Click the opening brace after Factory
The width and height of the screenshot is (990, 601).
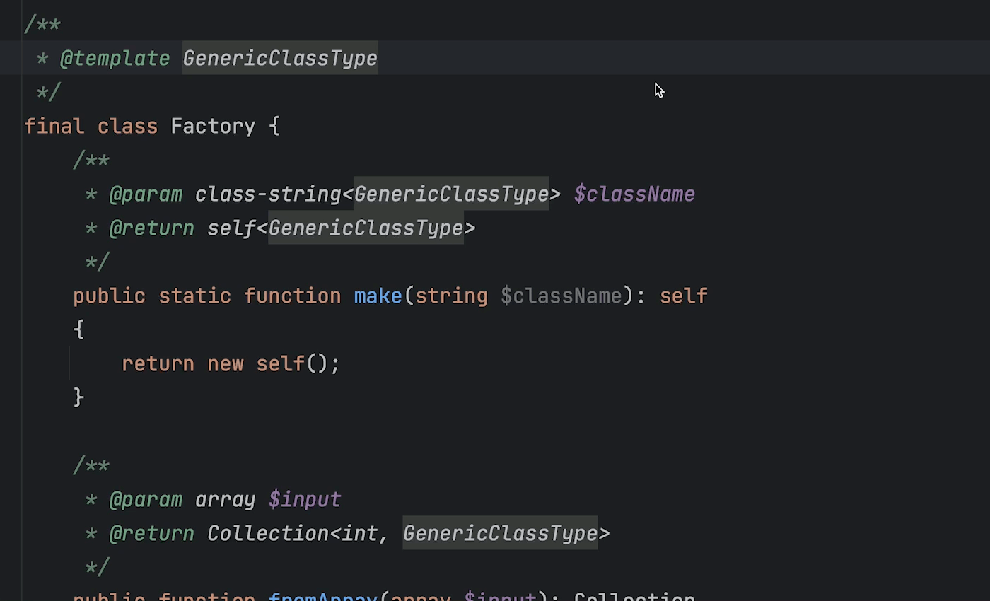click(274, 127)
